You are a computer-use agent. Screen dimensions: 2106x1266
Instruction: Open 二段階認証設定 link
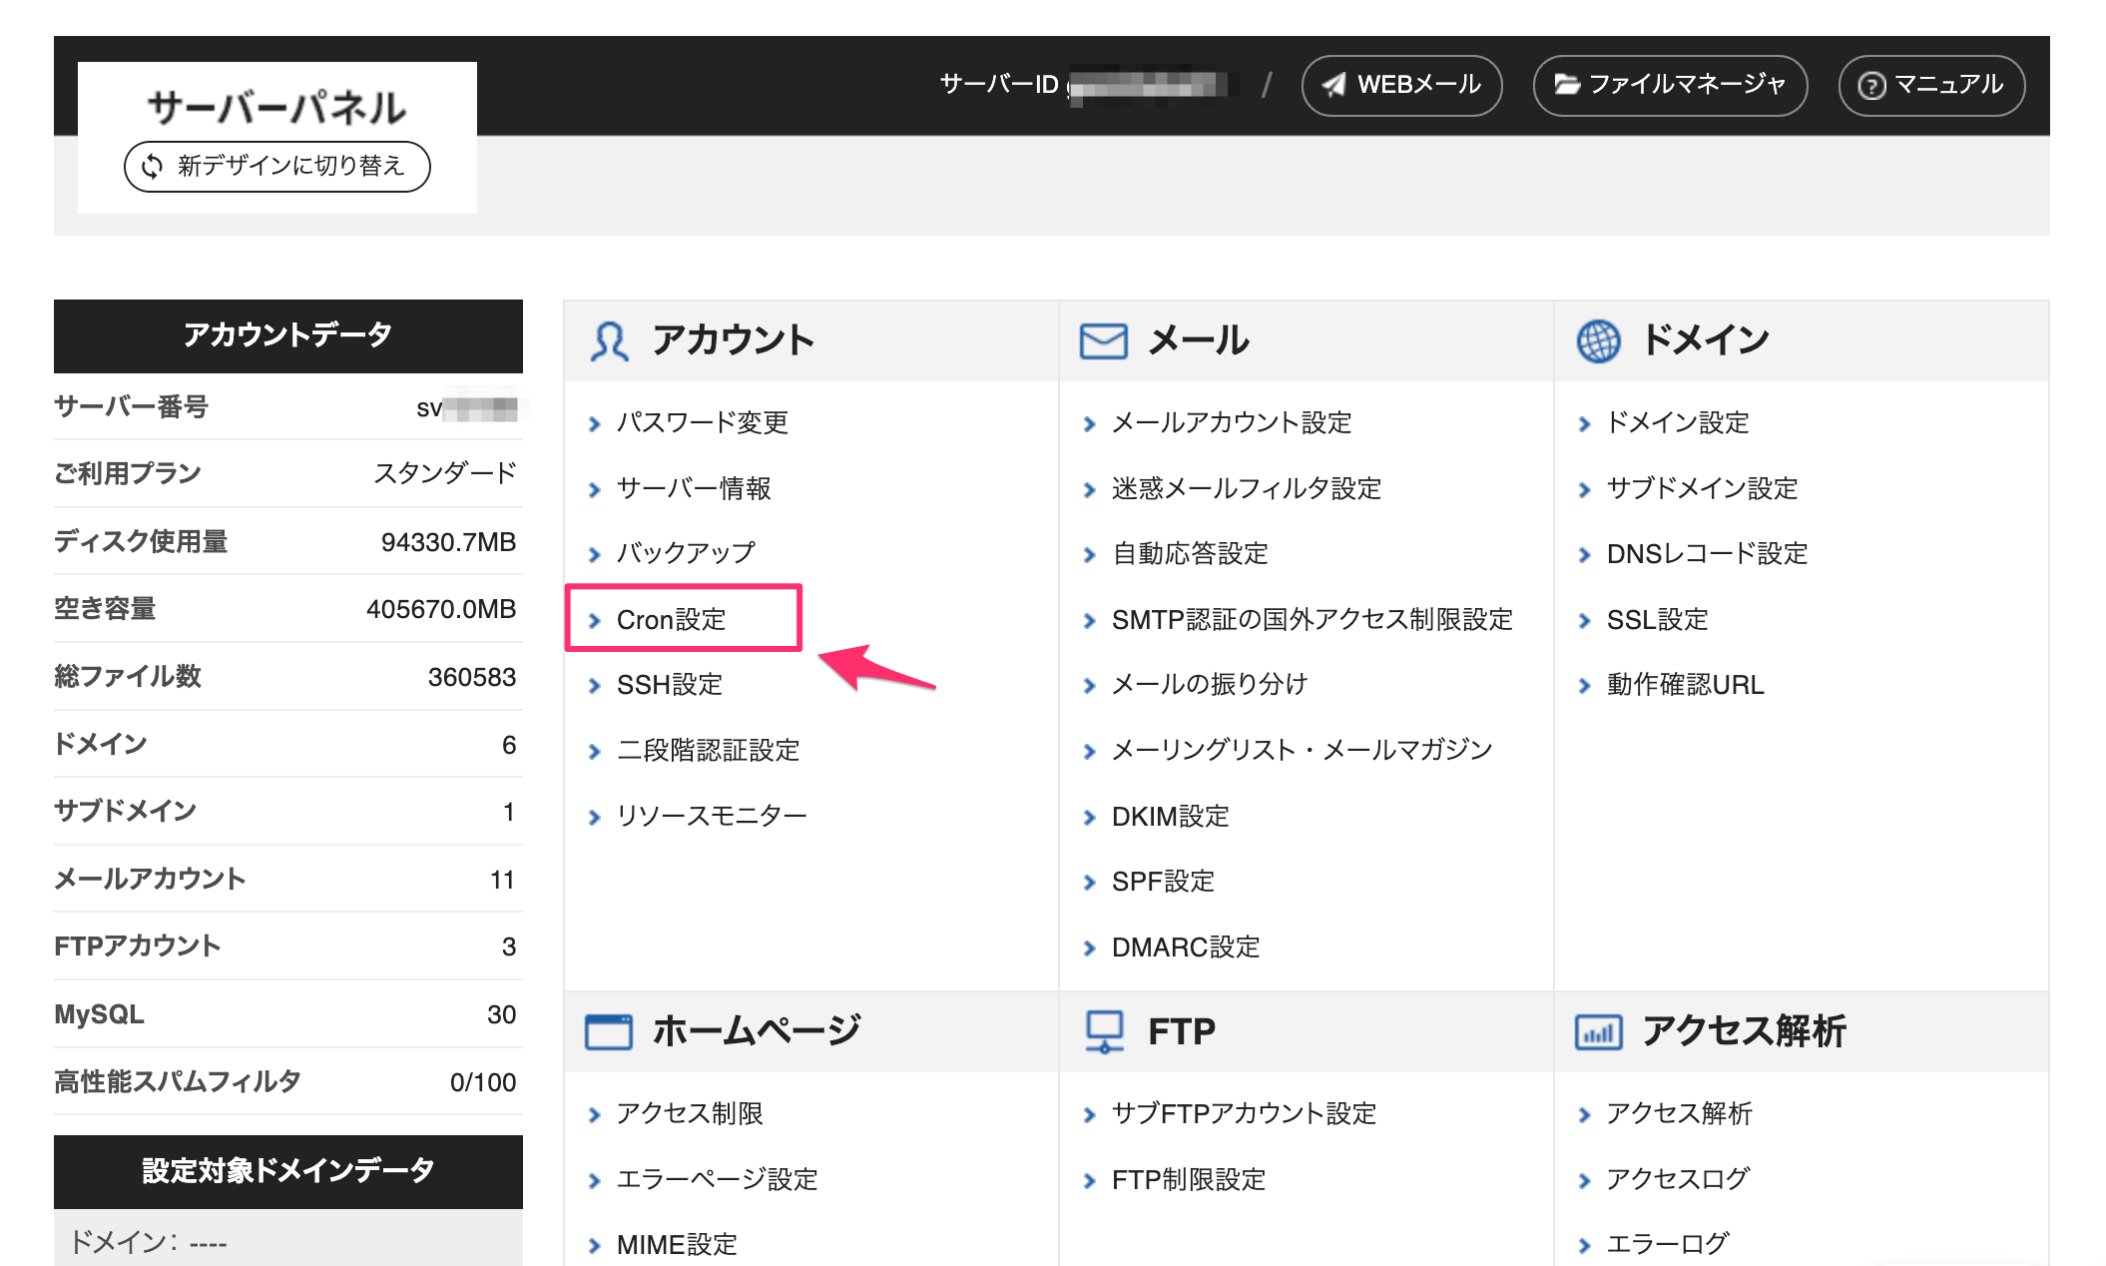(x=708, y=751)
